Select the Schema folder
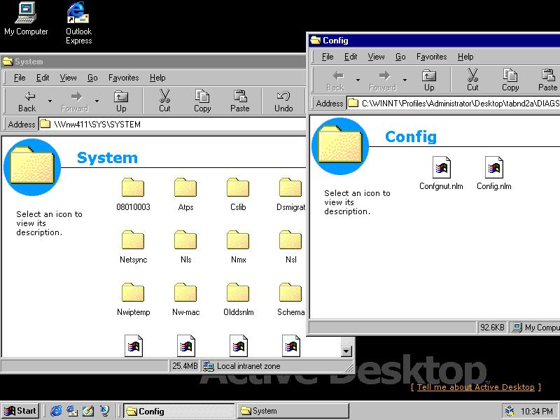560x420 pixels. [290, 300]
